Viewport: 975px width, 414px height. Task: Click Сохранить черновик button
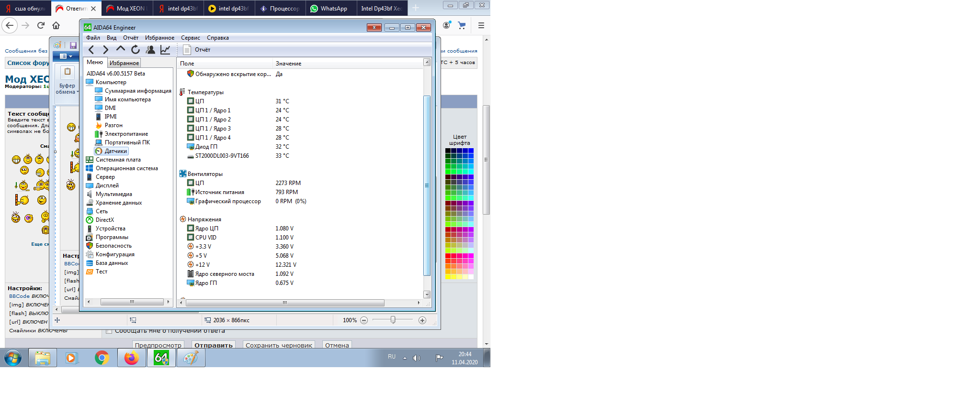pyautogui.click(x=279, y=345)
